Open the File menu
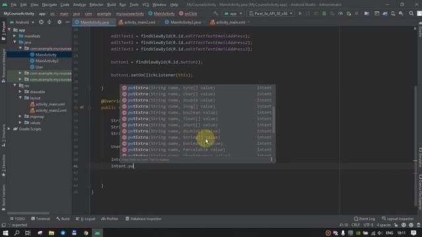422x237 pixels. tap(13, 5)
